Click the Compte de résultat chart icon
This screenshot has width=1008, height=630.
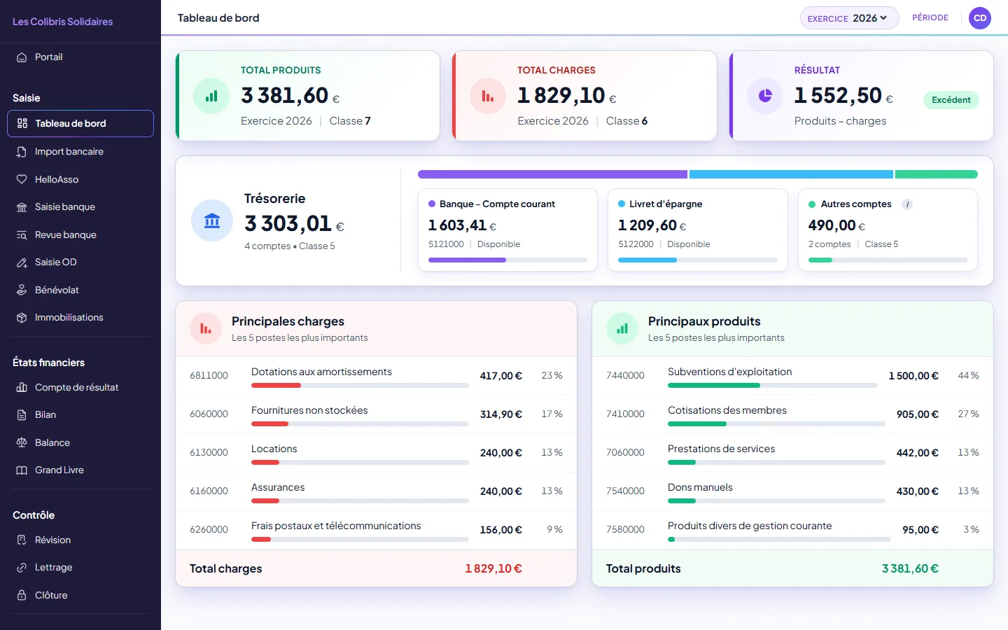point(22,387)
